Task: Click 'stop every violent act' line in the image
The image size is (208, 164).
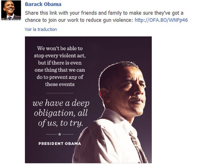Action: 60,56
